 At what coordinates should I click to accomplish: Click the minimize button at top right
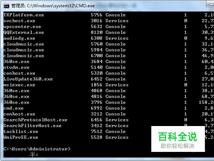210,4
